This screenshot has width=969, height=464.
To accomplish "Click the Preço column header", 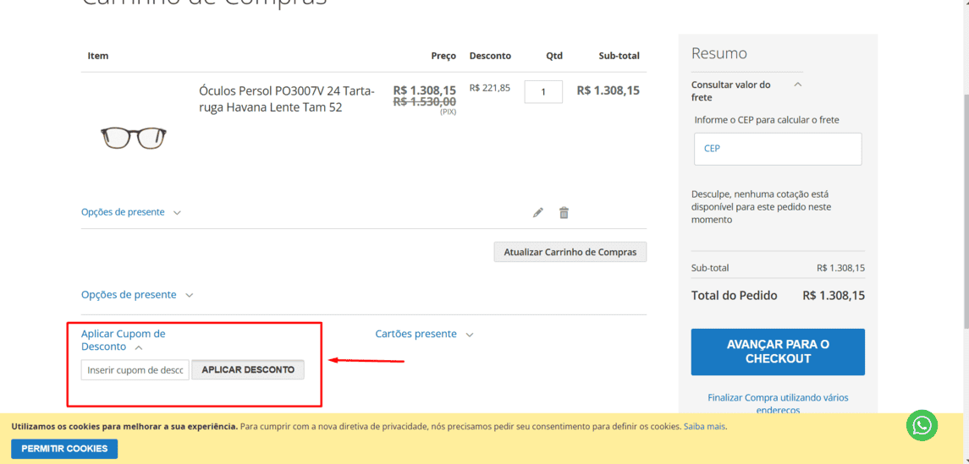I will (443, 56).
